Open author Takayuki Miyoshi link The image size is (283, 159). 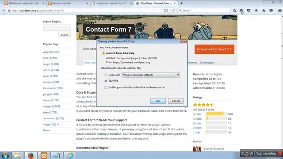click(213, 149)
